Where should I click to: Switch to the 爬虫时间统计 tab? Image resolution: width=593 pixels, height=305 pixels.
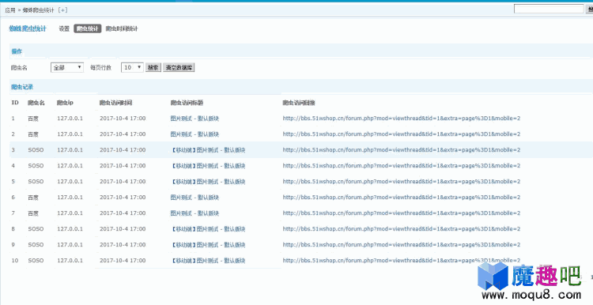(x=122, y=28)
